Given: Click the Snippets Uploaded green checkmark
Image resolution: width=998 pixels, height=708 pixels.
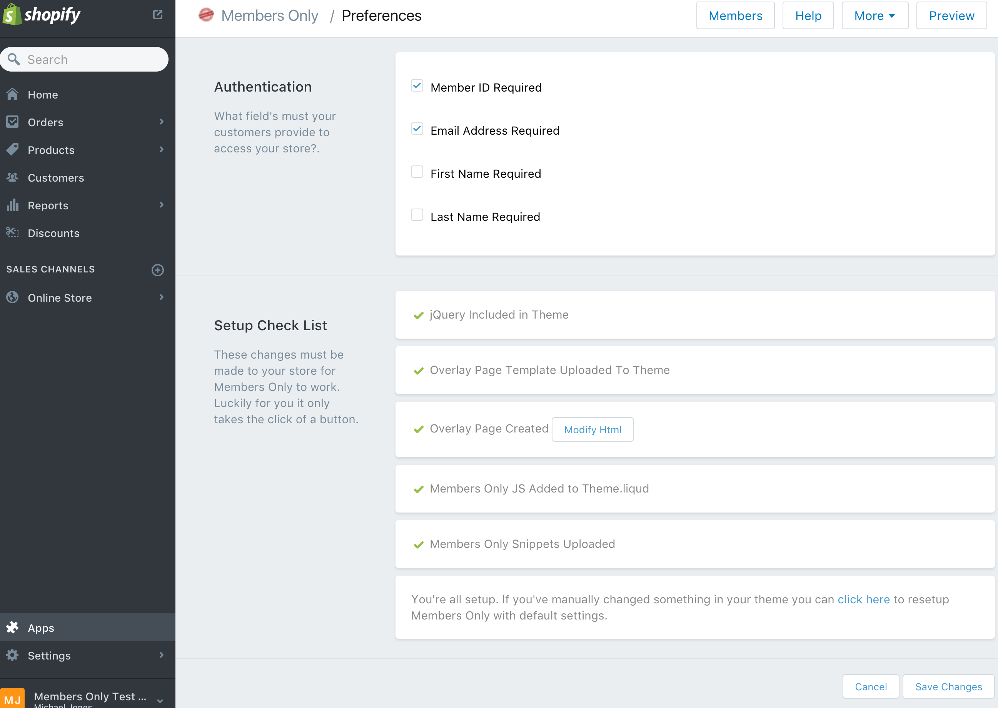Looking at the screenshot, I should point(419,544).
